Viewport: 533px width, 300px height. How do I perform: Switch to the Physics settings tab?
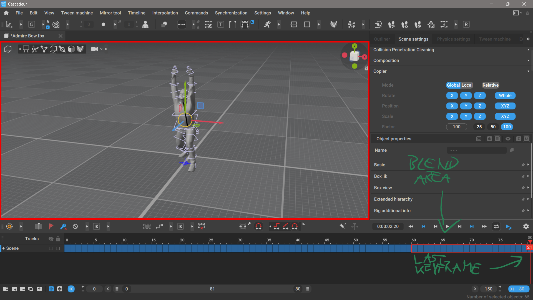point(453,39)
